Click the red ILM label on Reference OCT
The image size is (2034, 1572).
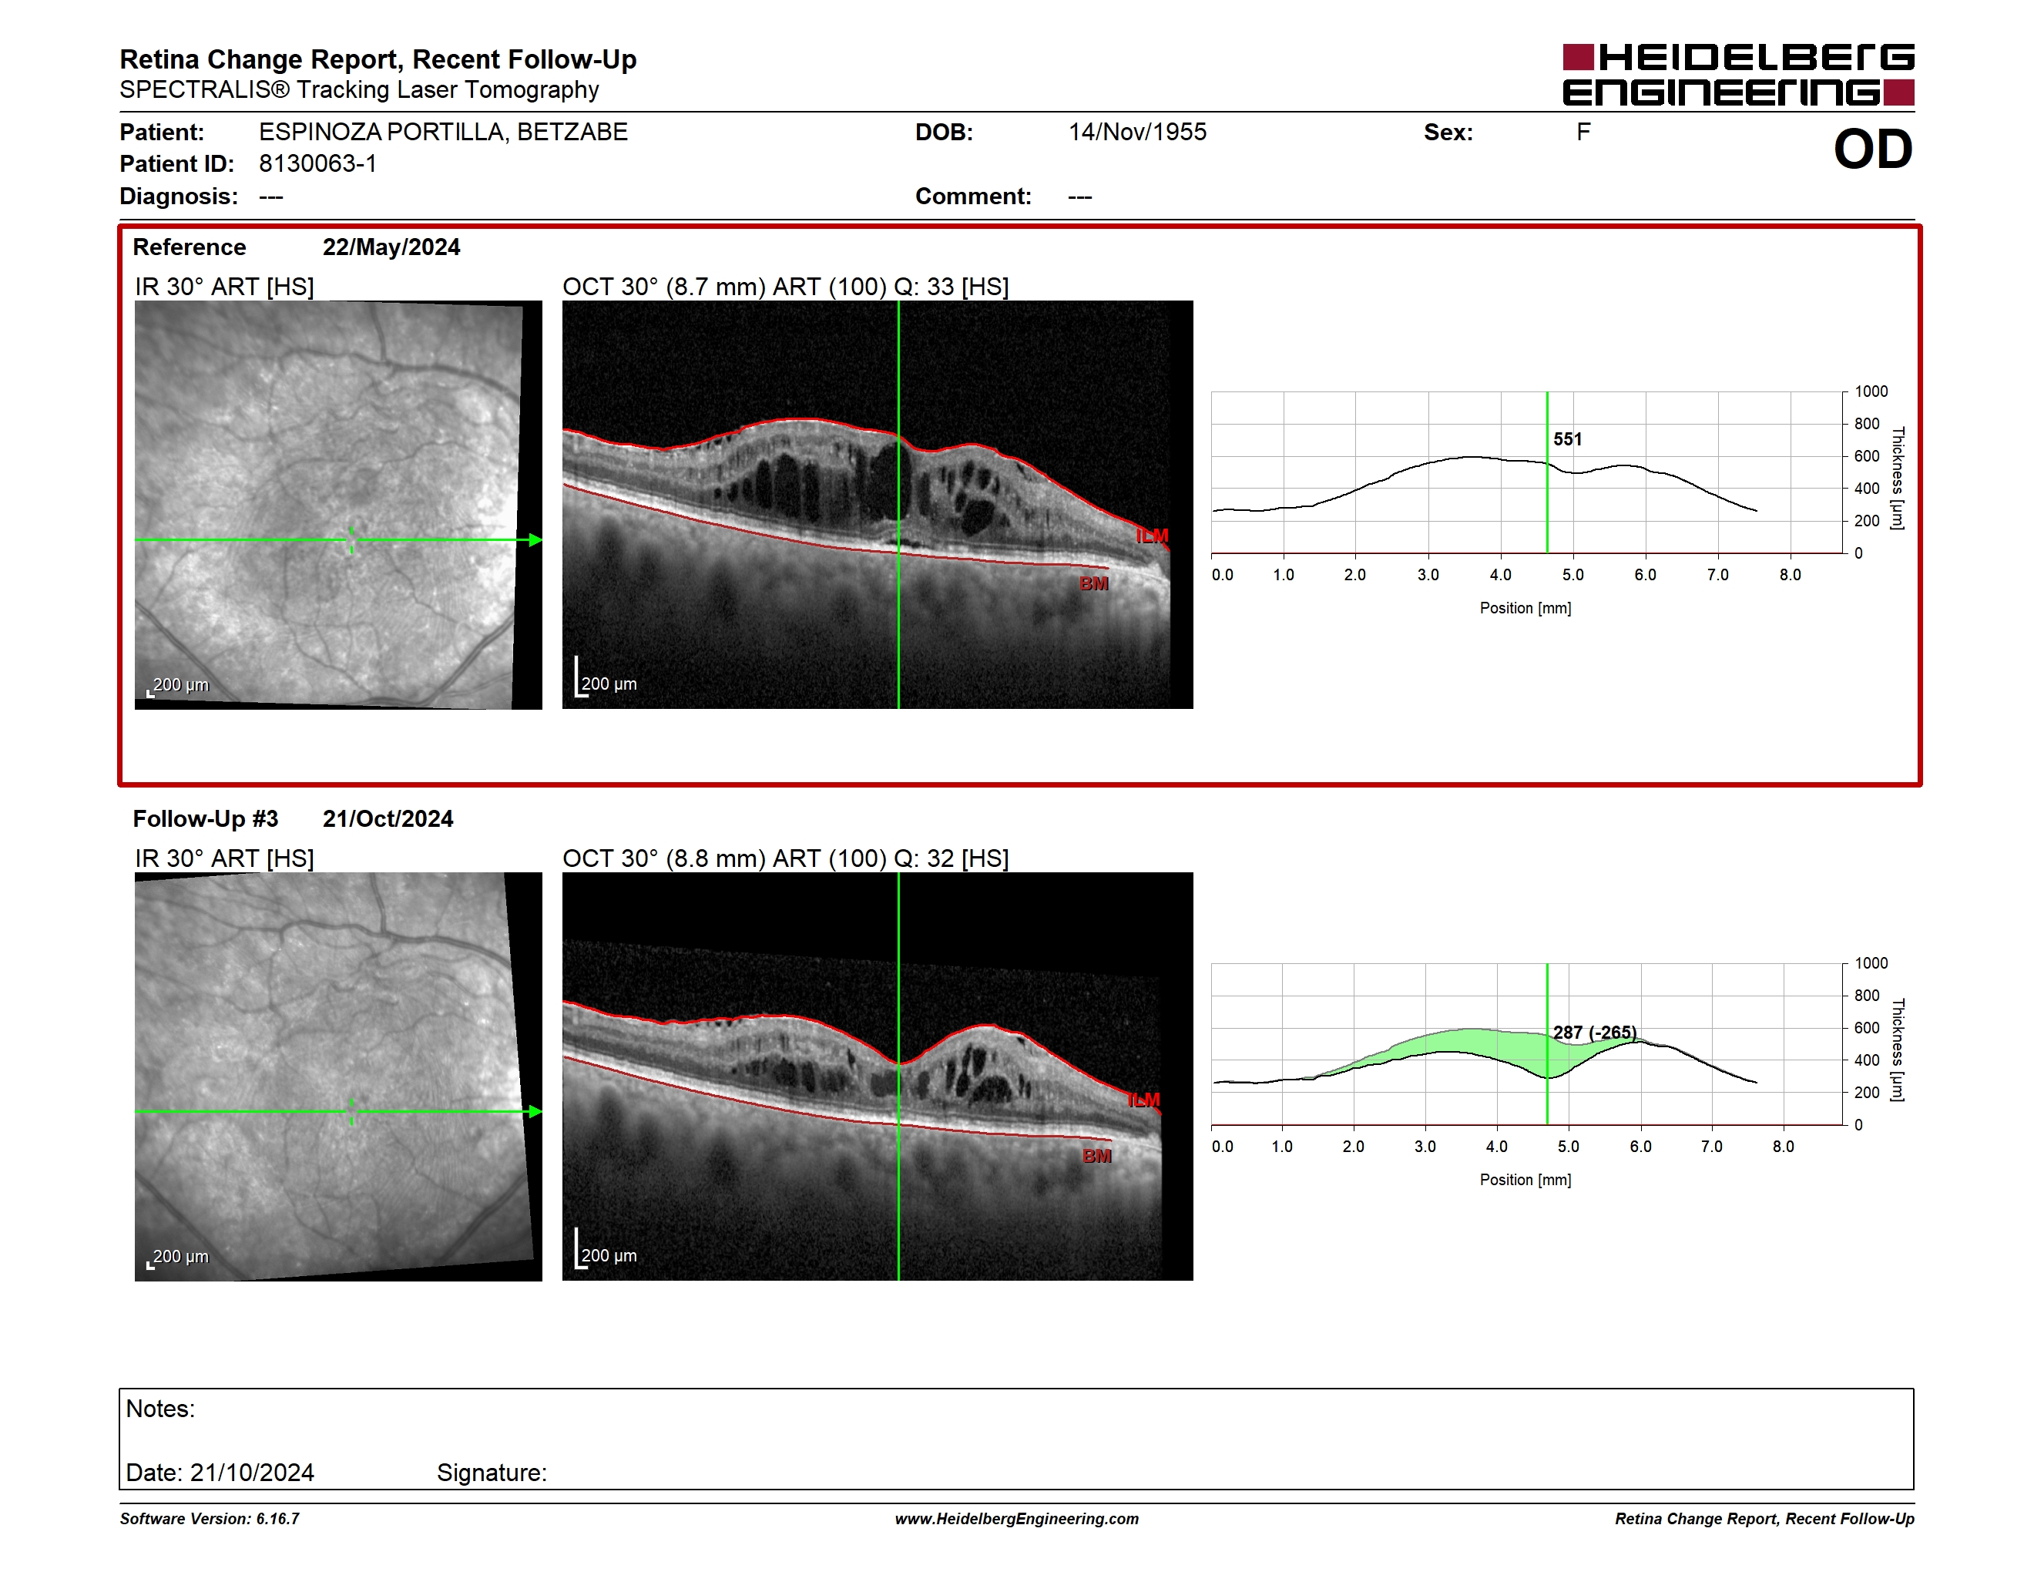[x=1152, y=536]
